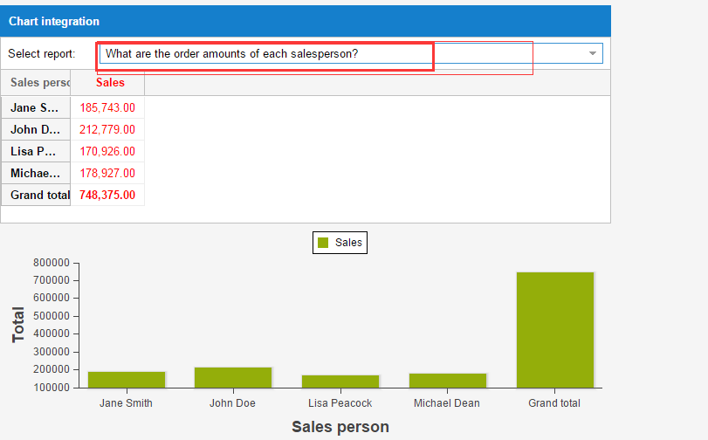Select the Michae... row header
The image size is (708, 440).
[x=36, y=173]
